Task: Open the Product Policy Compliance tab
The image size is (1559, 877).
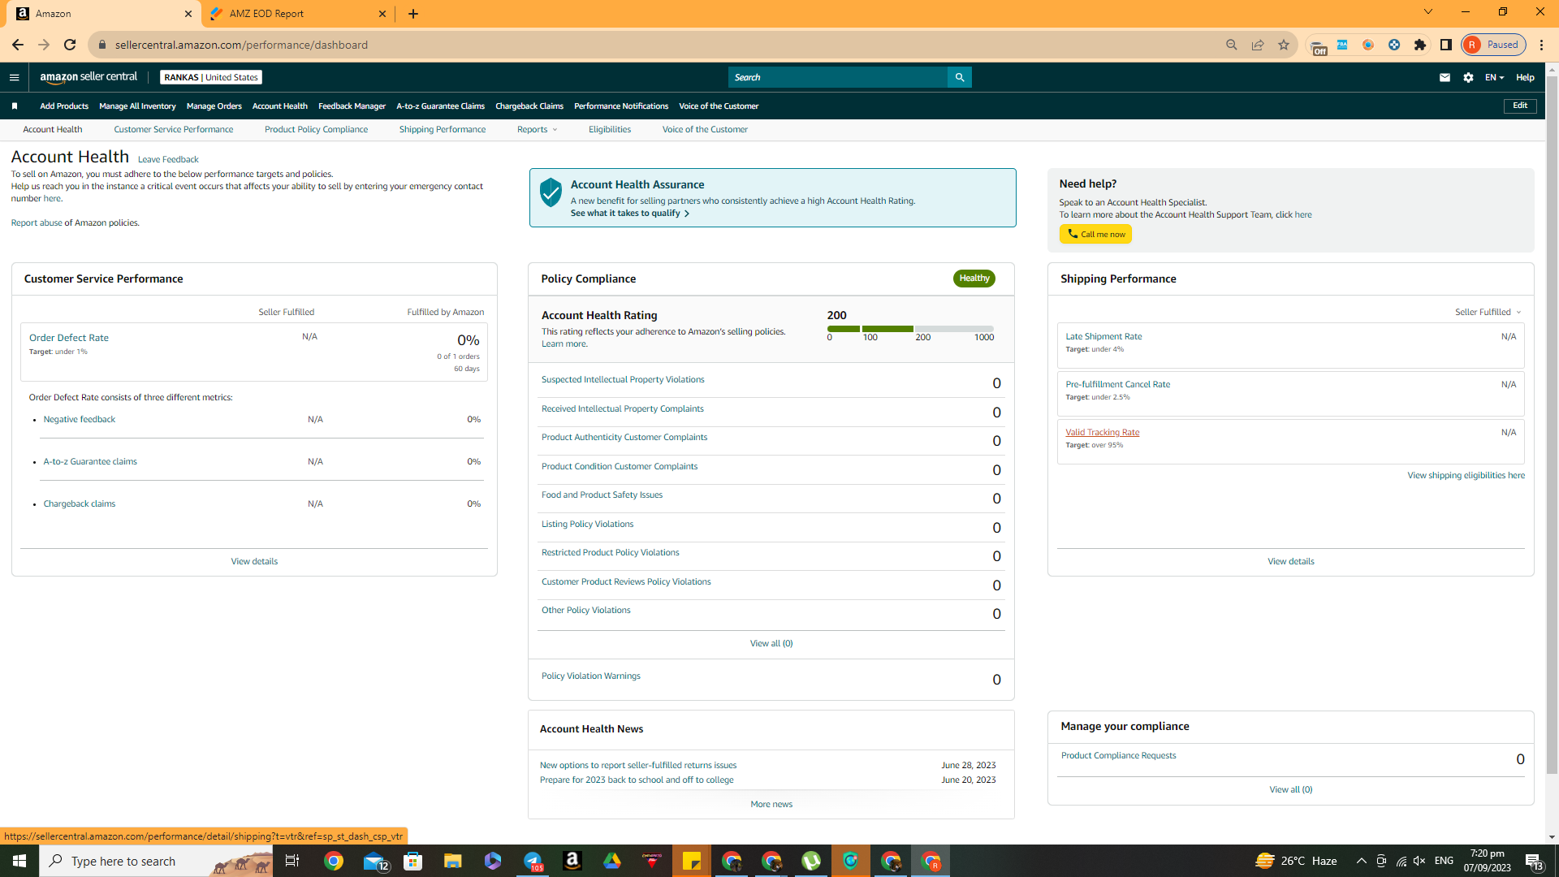Action: [316, 130]
